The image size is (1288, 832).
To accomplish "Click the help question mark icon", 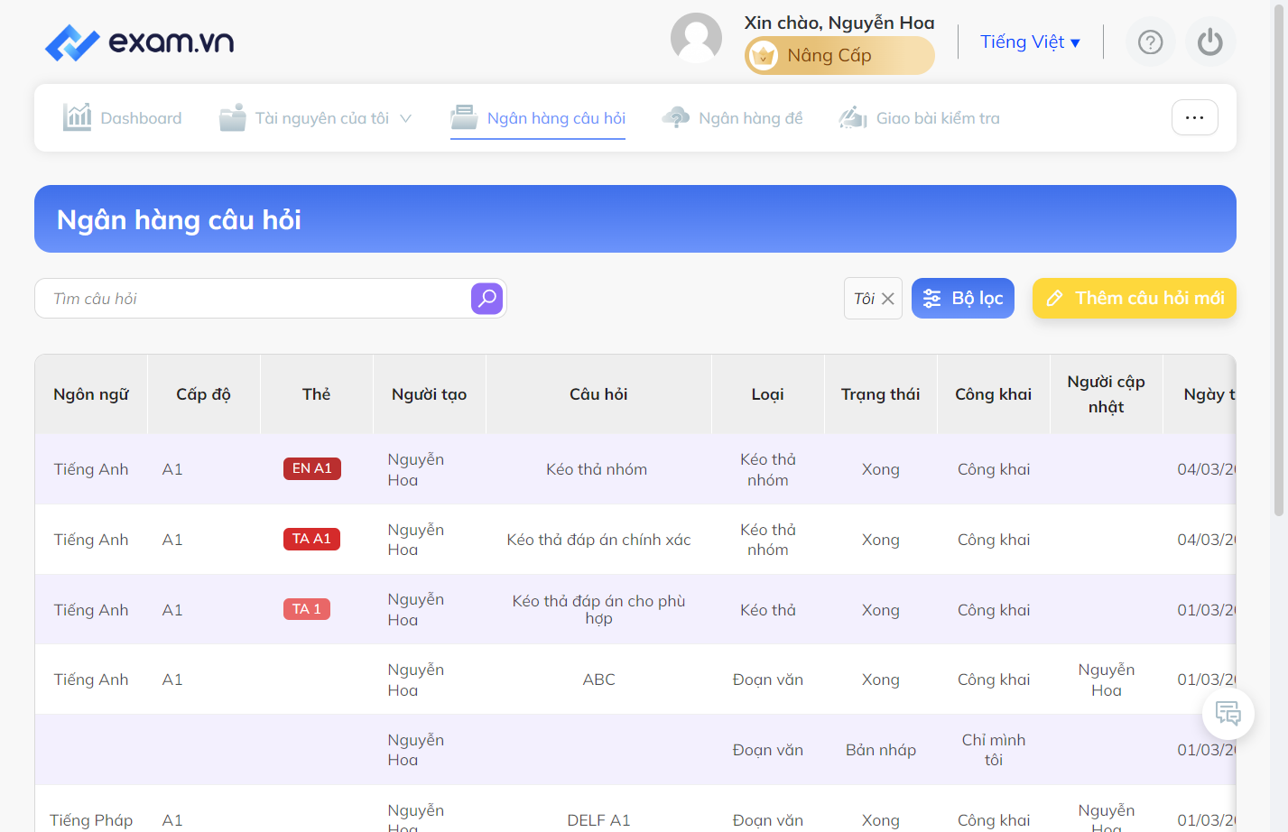I will pos(1150,42).
